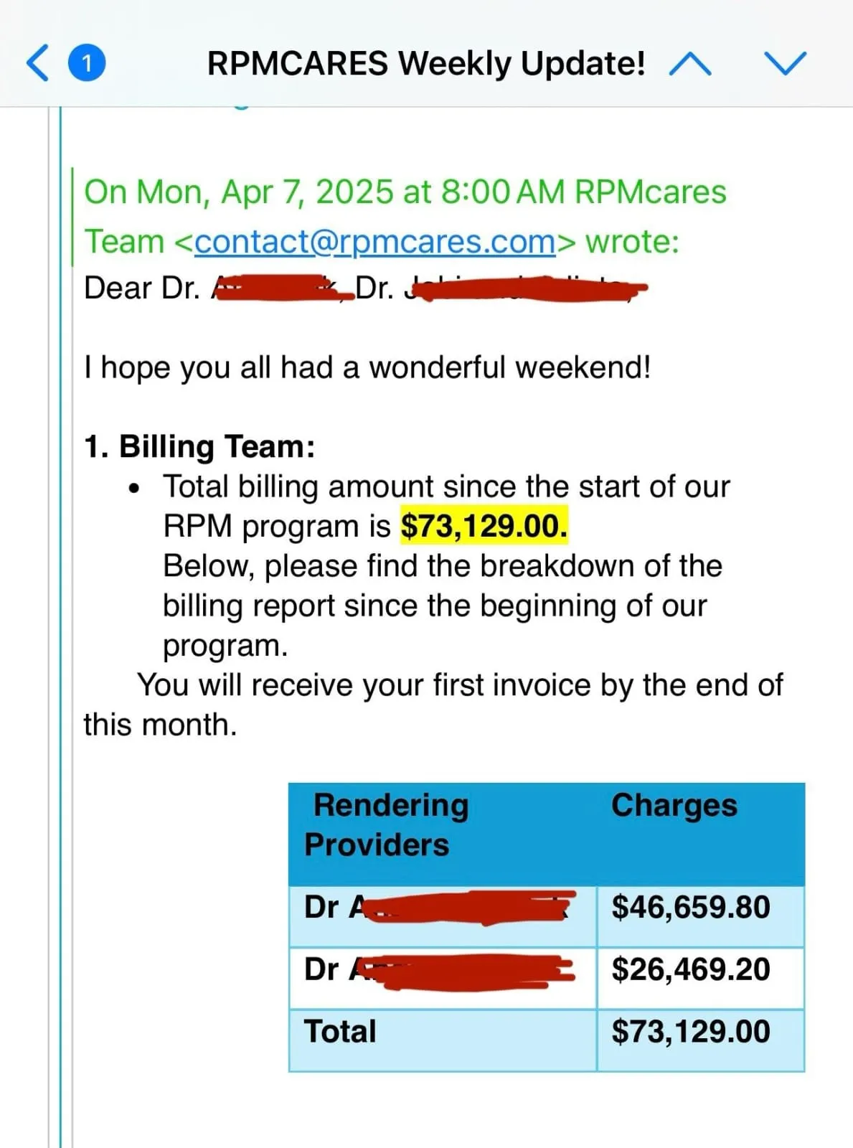
Task: Tap the first redacted provider name cell
Action: pos(443,916)
